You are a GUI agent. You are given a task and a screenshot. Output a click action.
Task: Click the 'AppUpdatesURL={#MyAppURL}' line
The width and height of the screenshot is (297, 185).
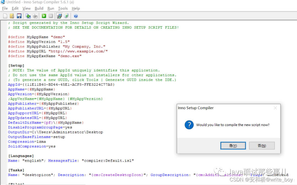pyautogui.click(x=38, y=118)
